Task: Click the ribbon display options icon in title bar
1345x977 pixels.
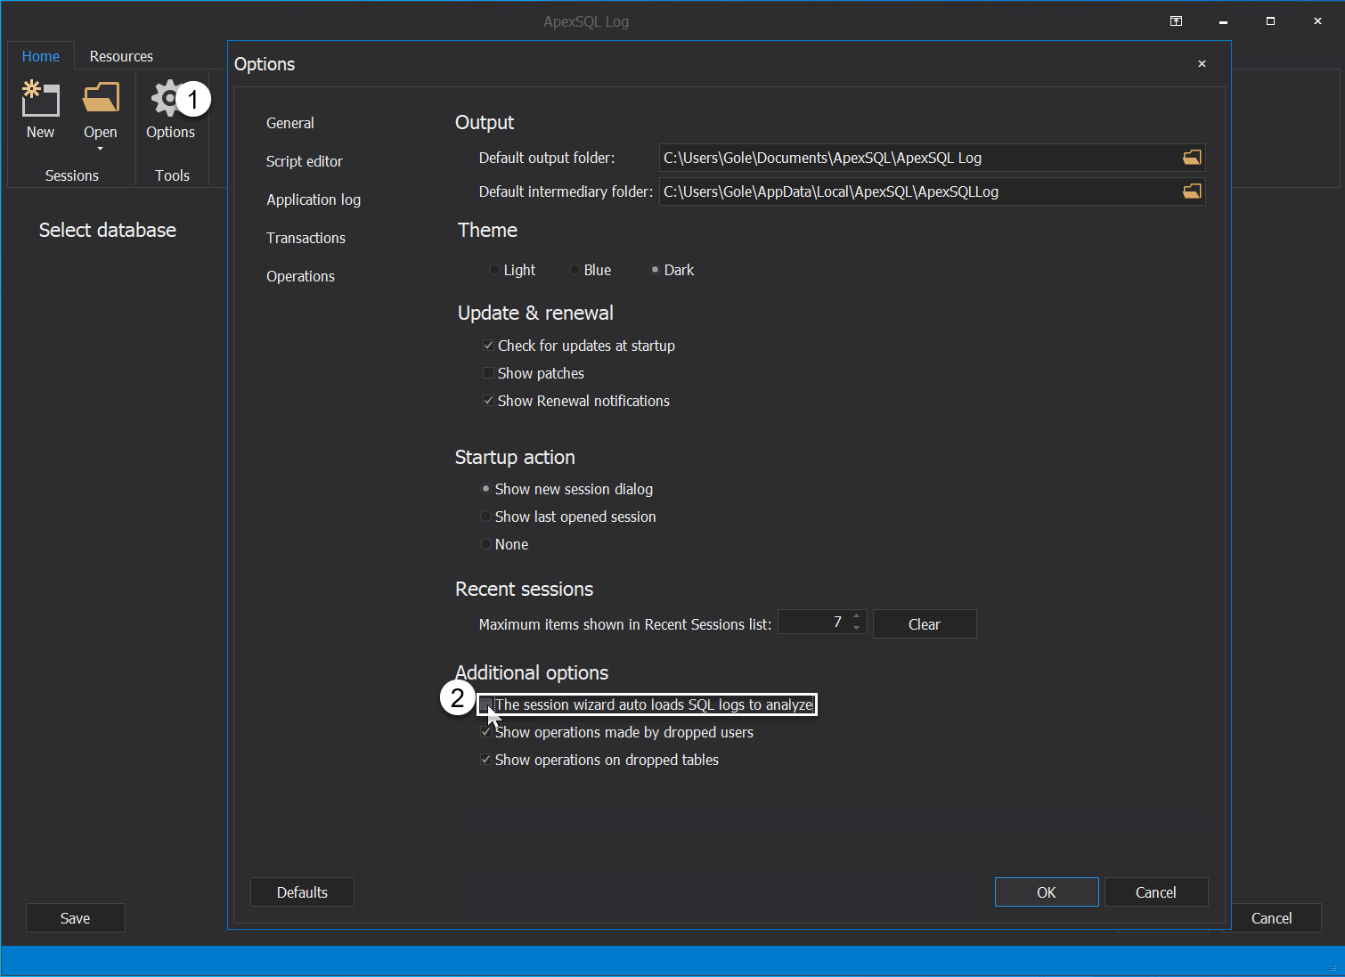Action: tap(1176, 21)
